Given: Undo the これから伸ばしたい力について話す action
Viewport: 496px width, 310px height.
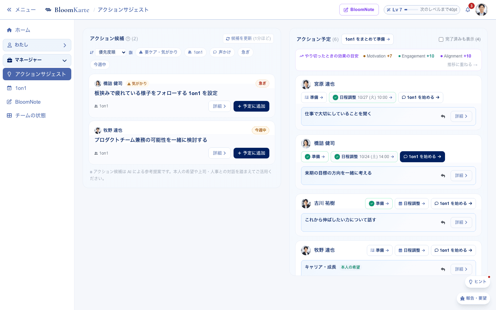Looking at the screenshot, I should (x=443, y=223).
